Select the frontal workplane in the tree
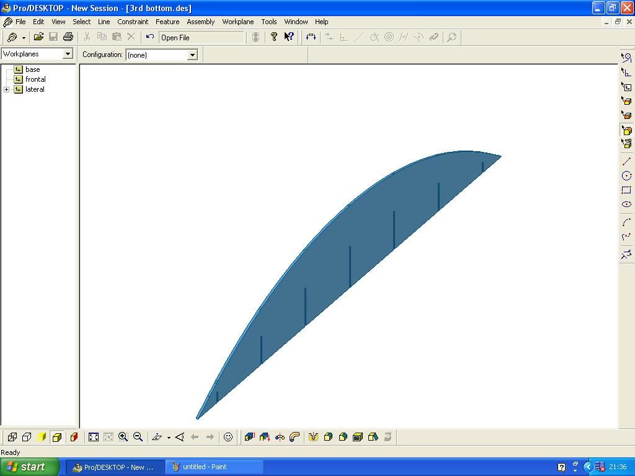 [35, 79]
